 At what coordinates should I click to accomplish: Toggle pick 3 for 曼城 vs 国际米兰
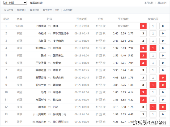click(143, 55)
